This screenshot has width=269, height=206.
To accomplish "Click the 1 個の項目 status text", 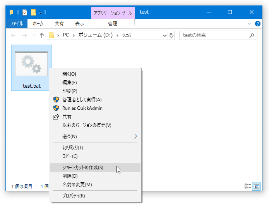I will click(x=22, y=187).
